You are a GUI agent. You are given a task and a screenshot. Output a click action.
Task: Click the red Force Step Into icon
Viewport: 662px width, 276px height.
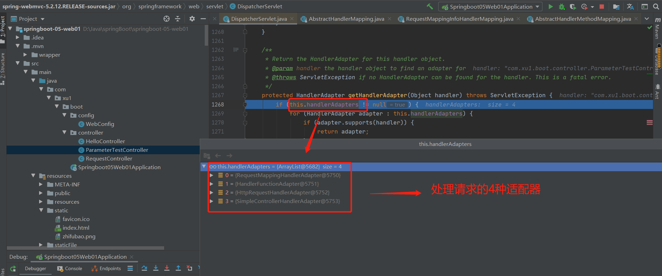click(167, 268)
